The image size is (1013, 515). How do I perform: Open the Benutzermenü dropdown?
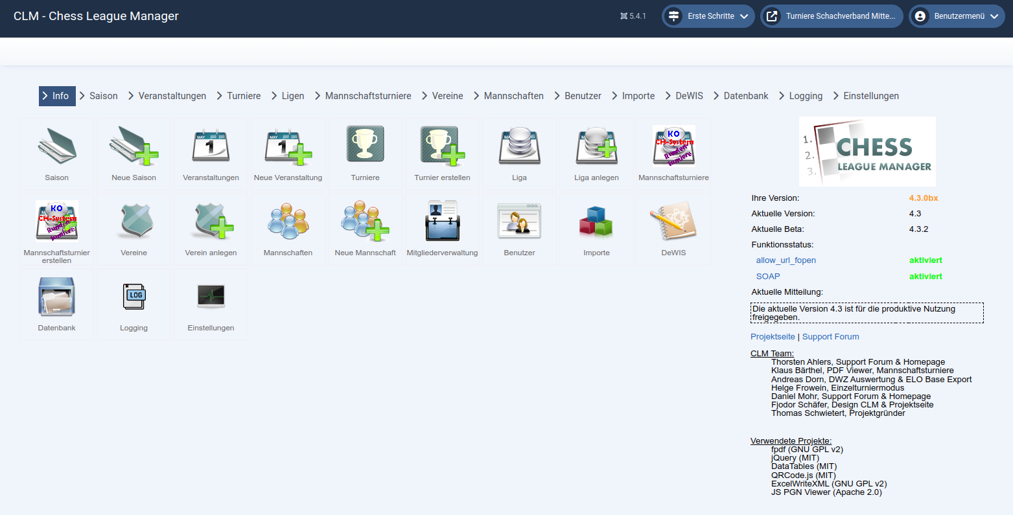point(958,16)
